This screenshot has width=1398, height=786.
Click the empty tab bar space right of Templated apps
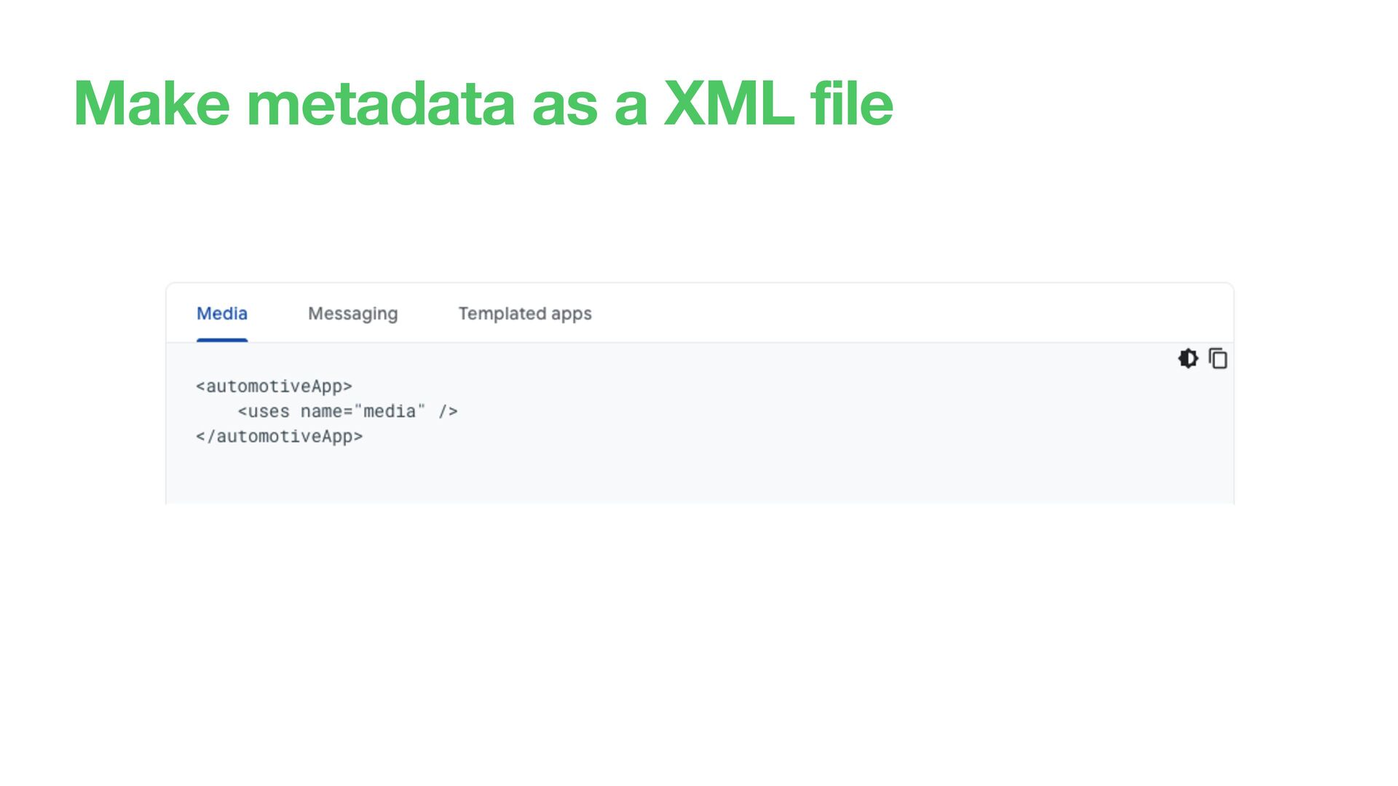coord(910,314)
